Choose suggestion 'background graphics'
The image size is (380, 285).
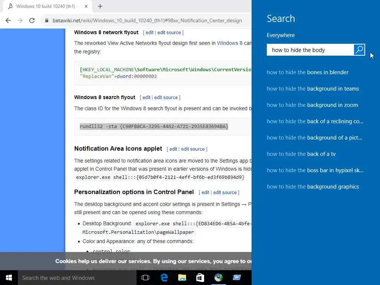tap(313, 187)
